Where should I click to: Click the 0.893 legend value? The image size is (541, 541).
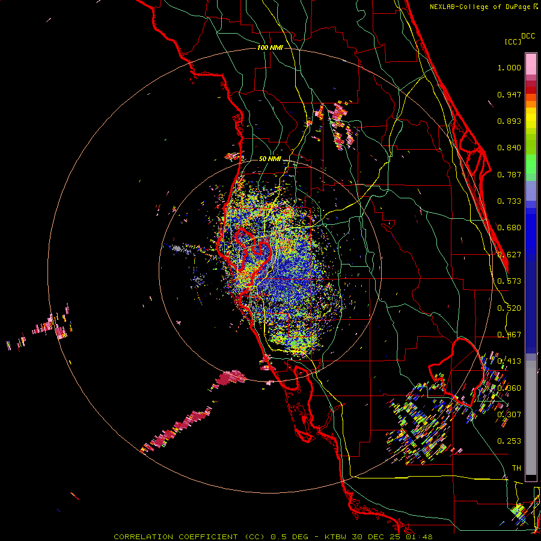[509, 121]
